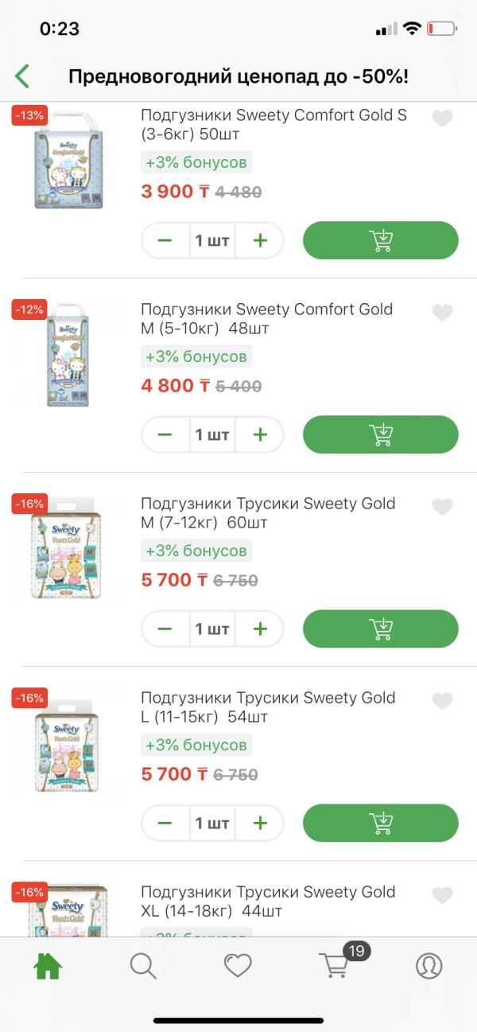The height and width of the screenshot is (1032, 477).
Task: Open the Search tab
Action: tap(143, 966)
